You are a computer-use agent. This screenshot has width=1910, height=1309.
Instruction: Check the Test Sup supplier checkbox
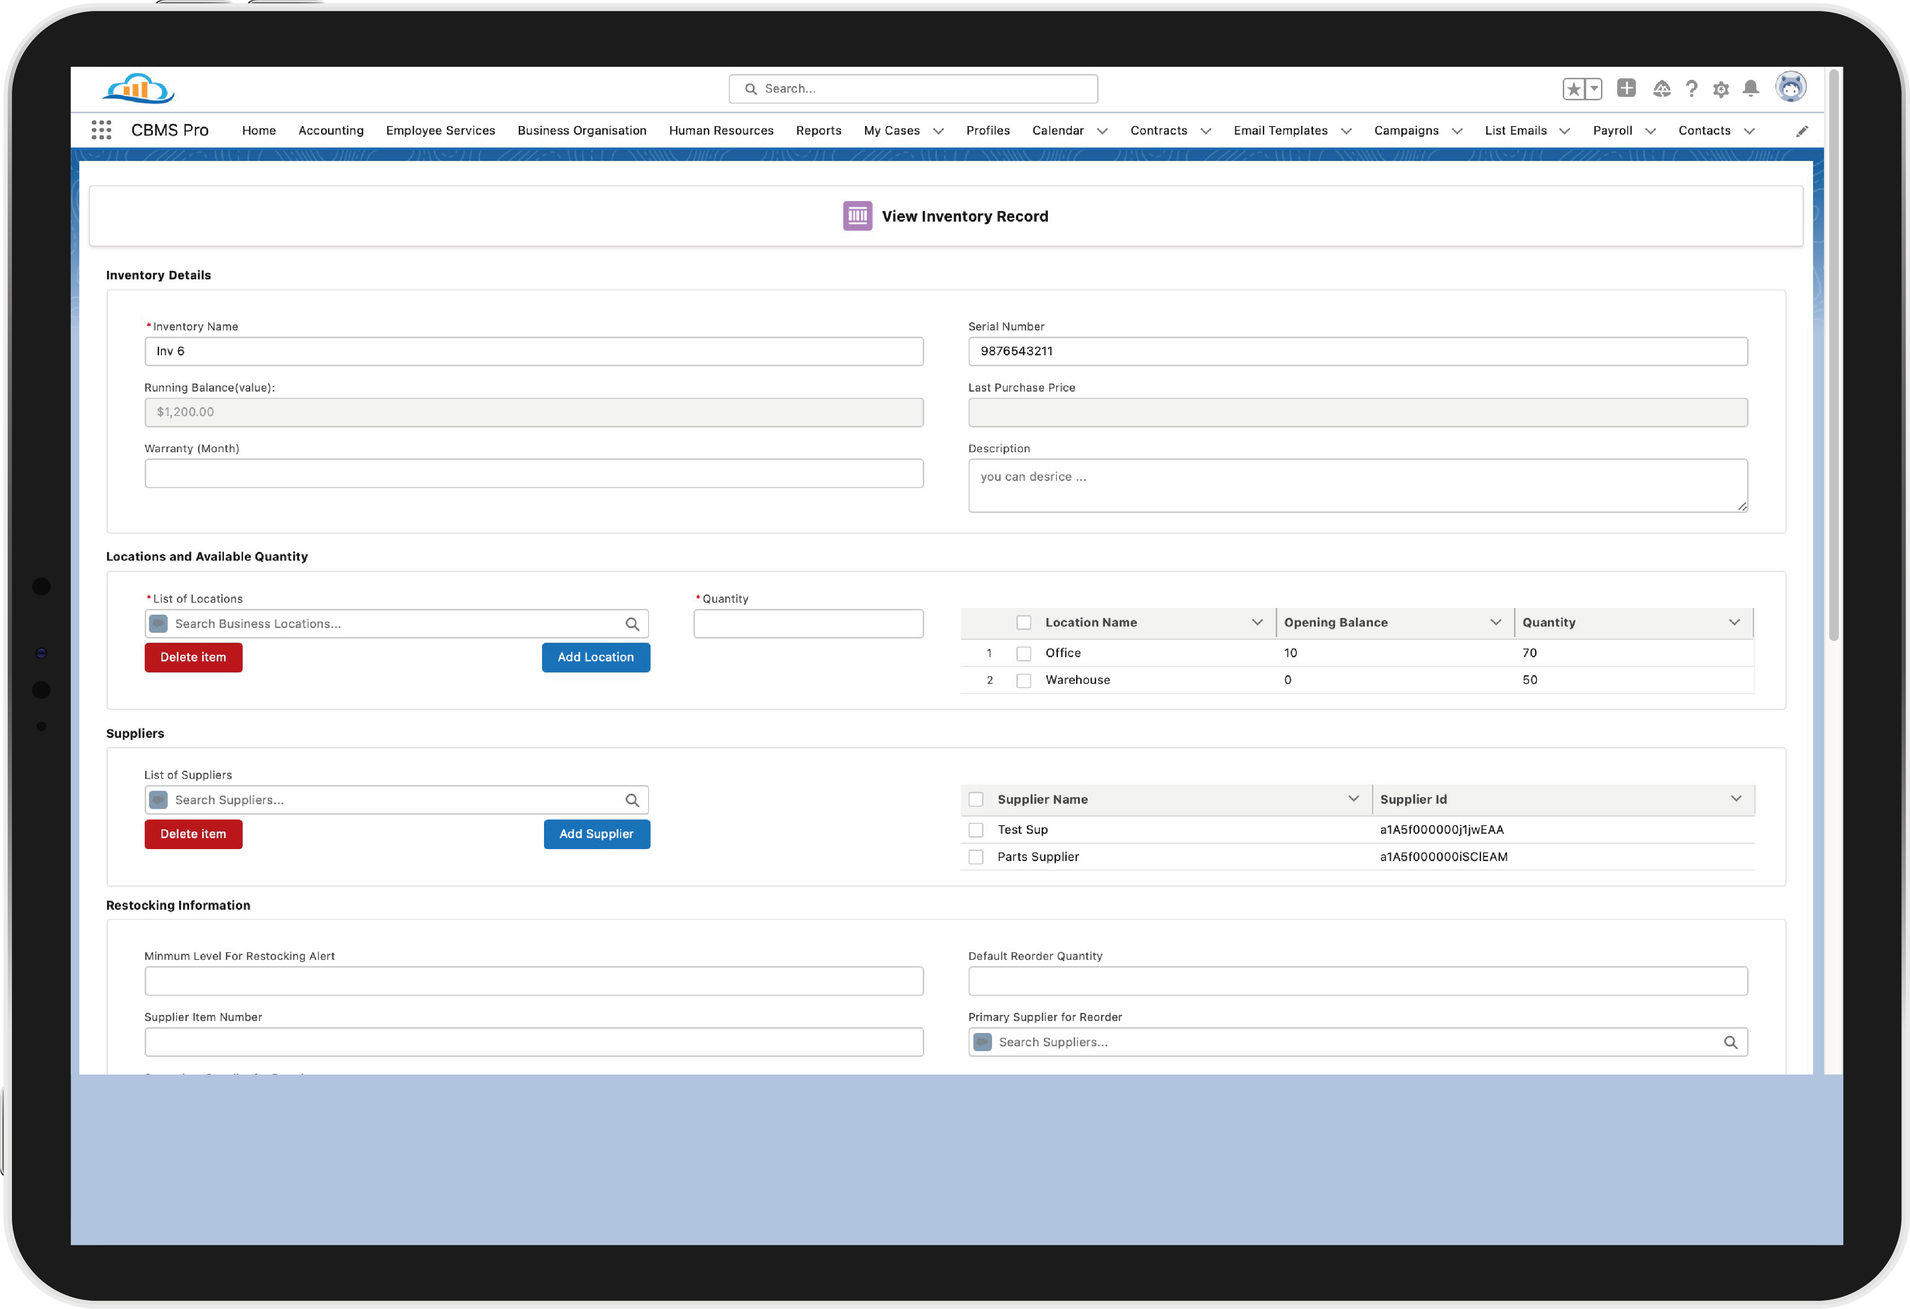click(x=976, y=830)
